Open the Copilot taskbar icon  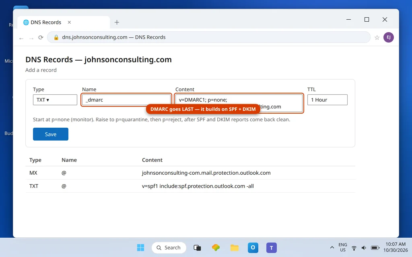(216, 247)
